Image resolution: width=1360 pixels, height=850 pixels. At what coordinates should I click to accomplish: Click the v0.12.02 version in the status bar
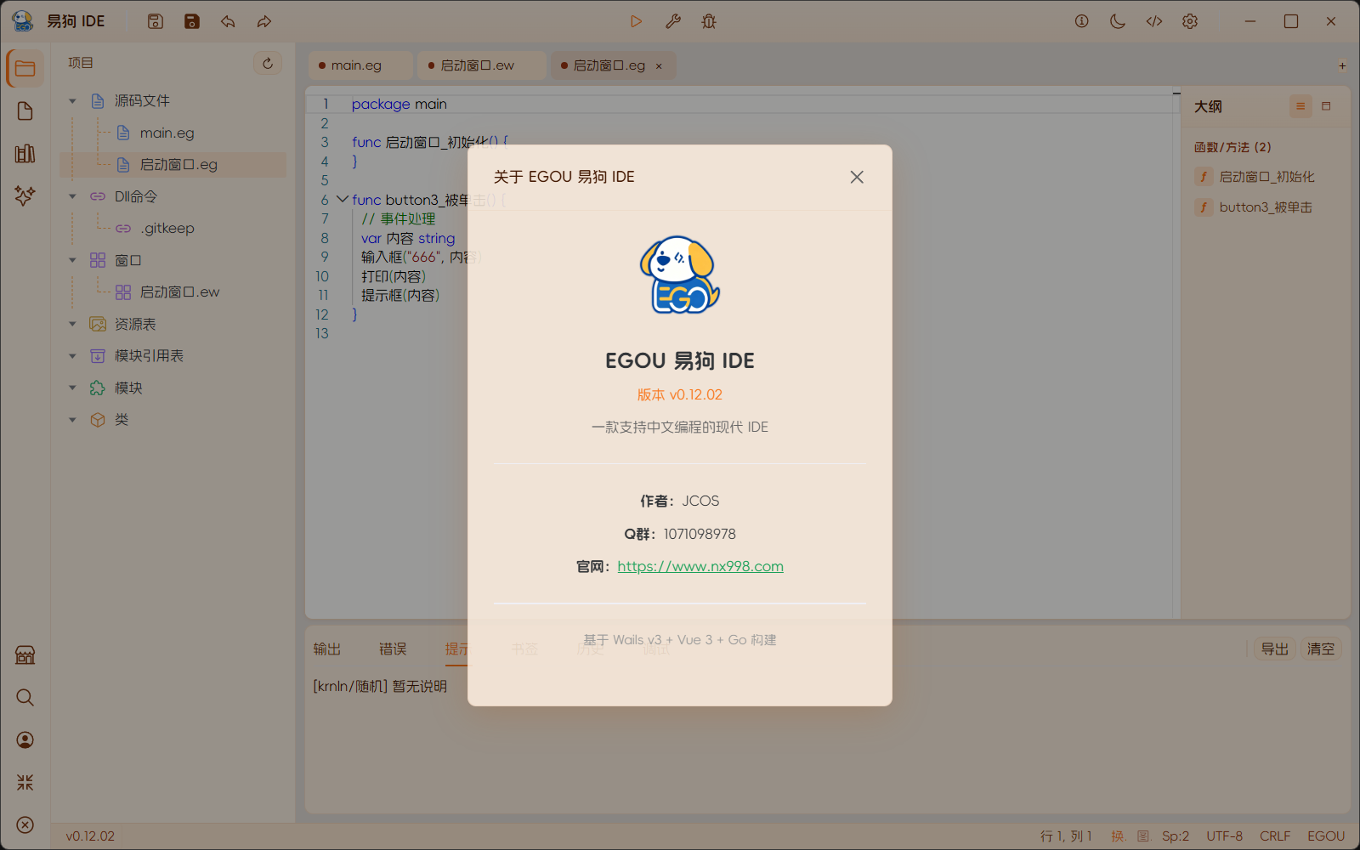pyautogui.click(x=90, y=836)
